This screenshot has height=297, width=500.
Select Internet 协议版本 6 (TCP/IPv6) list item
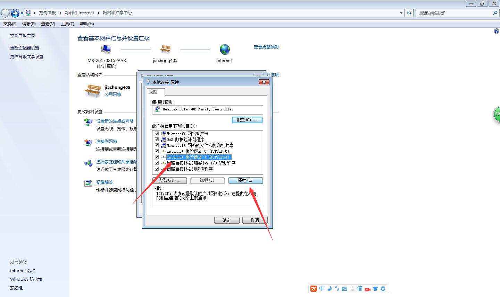[x=198, y=151]
